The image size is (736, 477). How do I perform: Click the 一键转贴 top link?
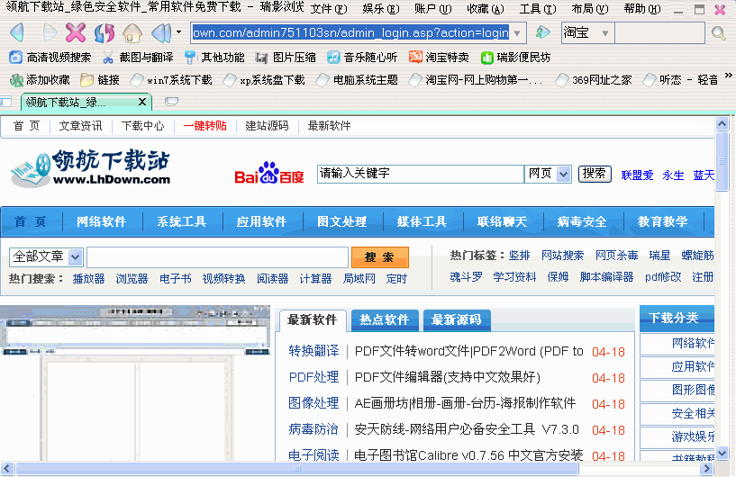point(204,126)
